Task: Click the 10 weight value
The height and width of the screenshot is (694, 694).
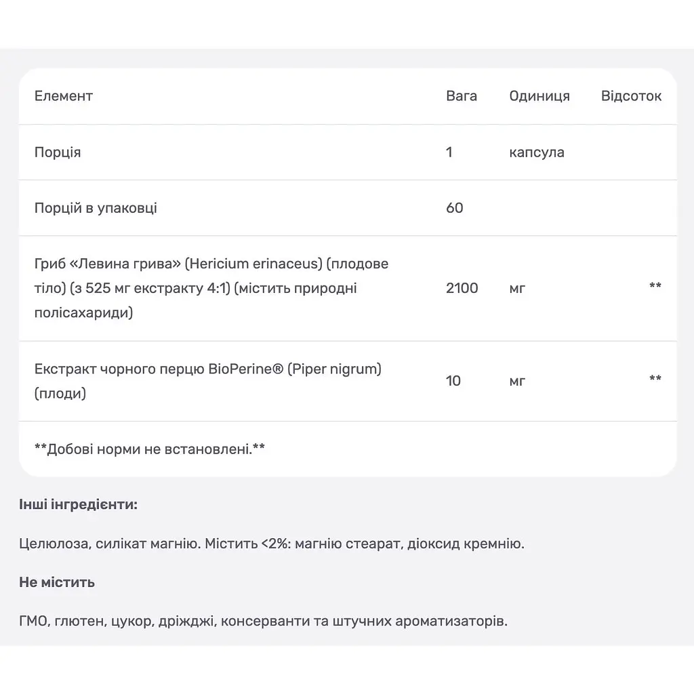Action: [x=453, y=381]
